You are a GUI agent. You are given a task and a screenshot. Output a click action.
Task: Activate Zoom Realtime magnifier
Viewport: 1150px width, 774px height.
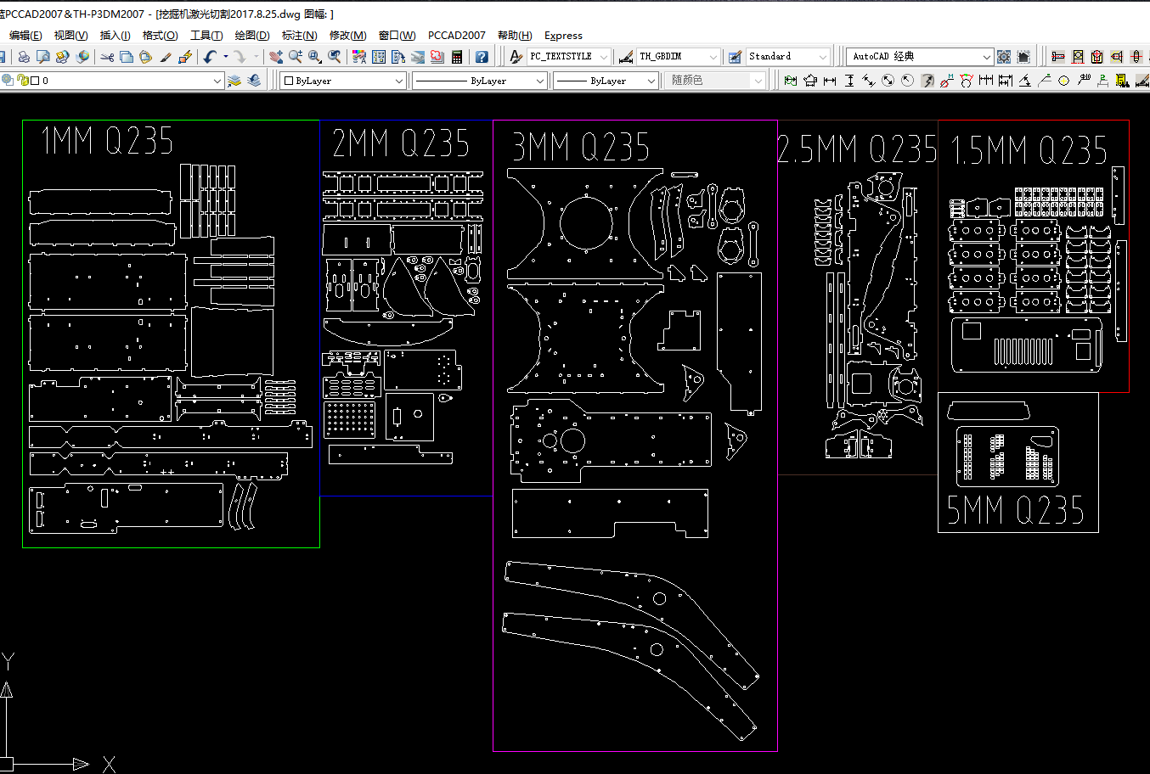(x=296, y=57)
